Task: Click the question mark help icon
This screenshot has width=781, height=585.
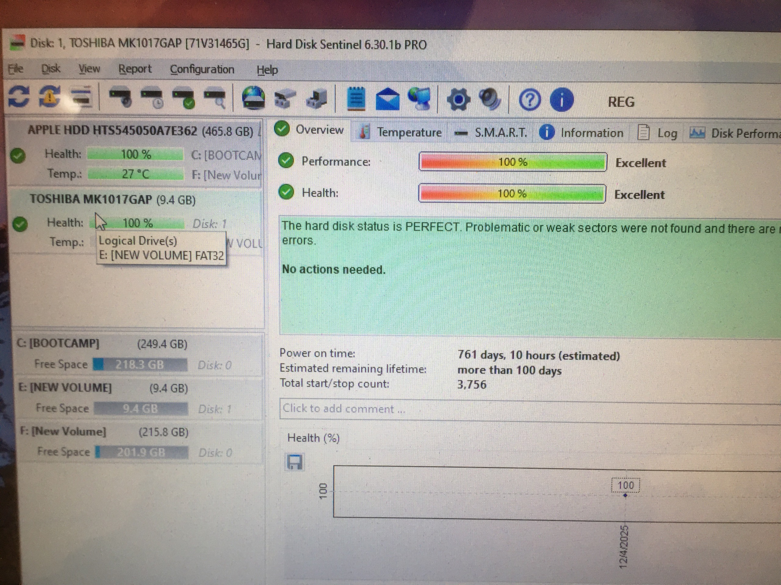Action: (530, 101)
